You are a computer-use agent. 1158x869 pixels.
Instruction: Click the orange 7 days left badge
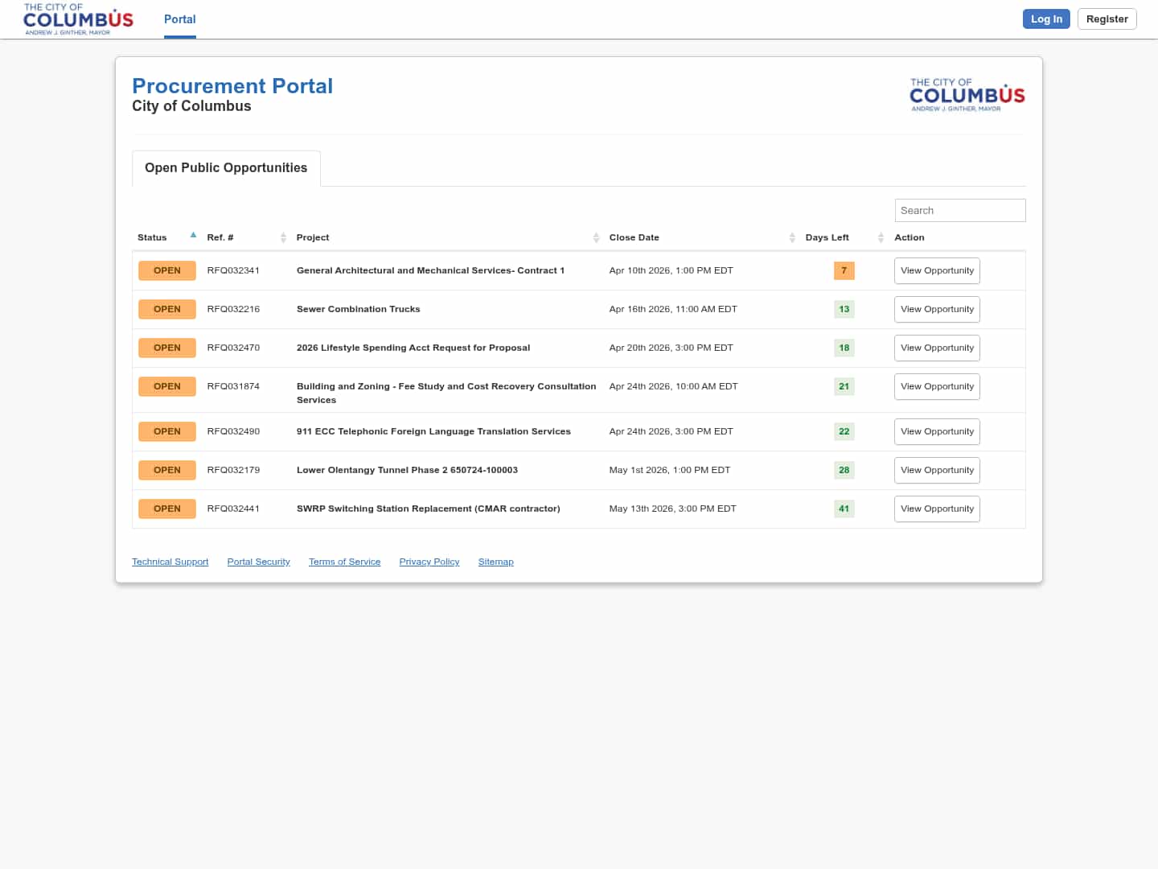tap(844, 270)
